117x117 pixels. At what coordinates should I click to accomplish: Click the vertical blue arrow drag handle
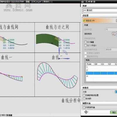pos(59,51)
